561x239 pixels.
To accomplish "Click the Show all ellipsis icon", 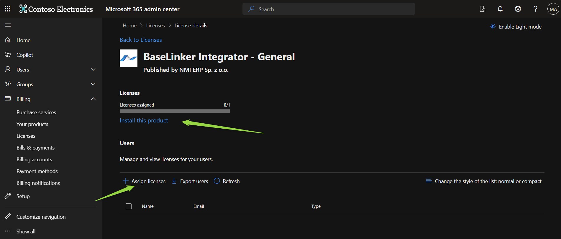I will [8, 231].
